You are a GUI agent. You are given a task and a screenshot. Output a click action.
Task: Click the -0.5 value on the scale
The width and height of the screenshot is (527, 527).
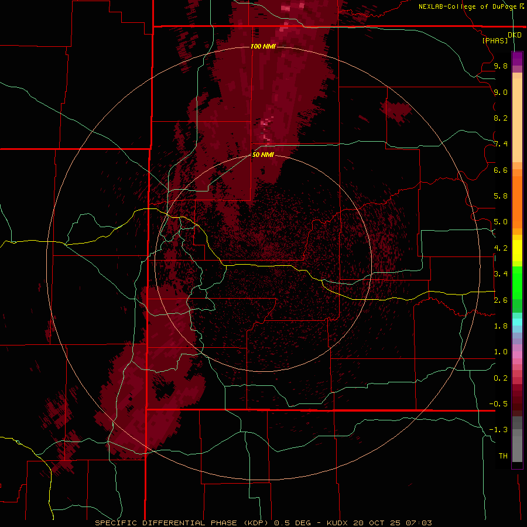point(498,404)
